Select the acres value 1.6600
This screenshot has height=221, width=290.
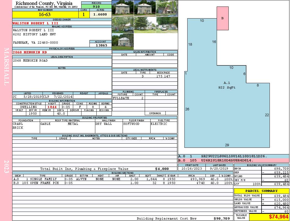(100, 15)
